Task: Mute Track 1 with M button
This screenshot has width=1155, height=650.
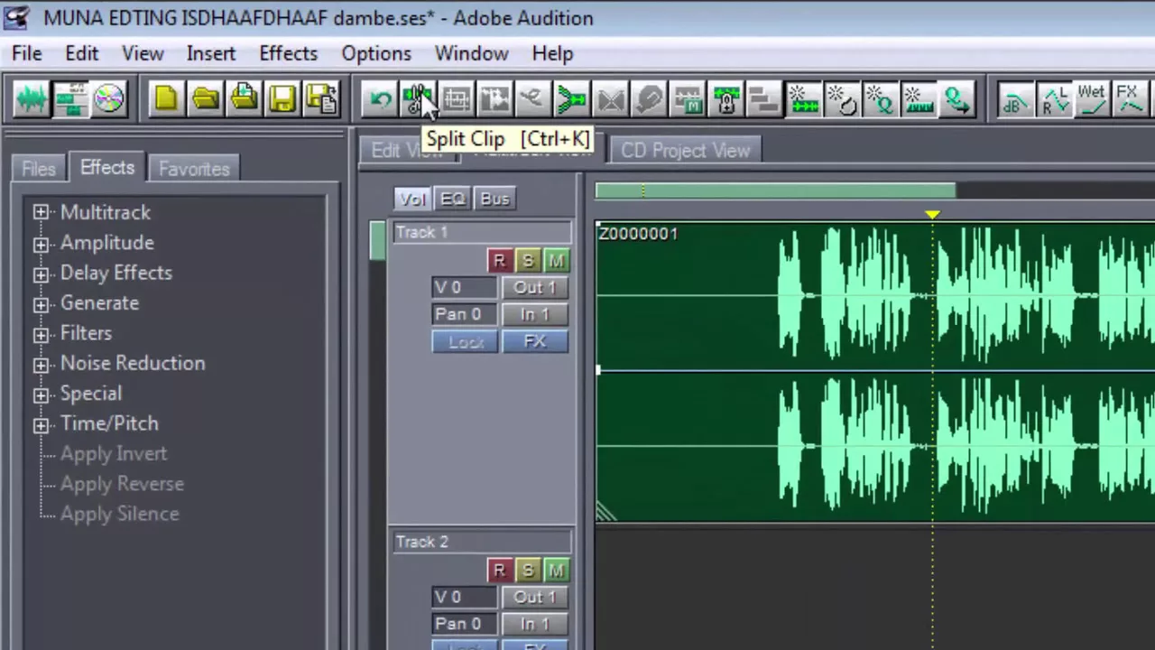Action: pyautogui.click(x=557, y=261)
